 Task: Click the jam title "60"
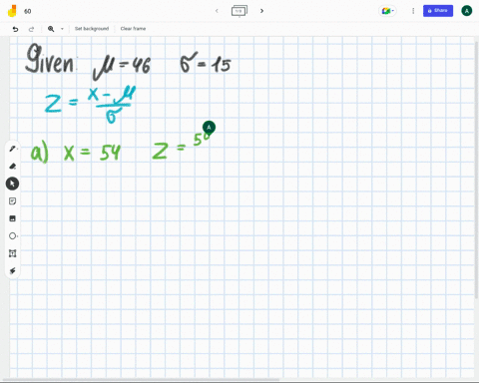[x=28, y=11]
